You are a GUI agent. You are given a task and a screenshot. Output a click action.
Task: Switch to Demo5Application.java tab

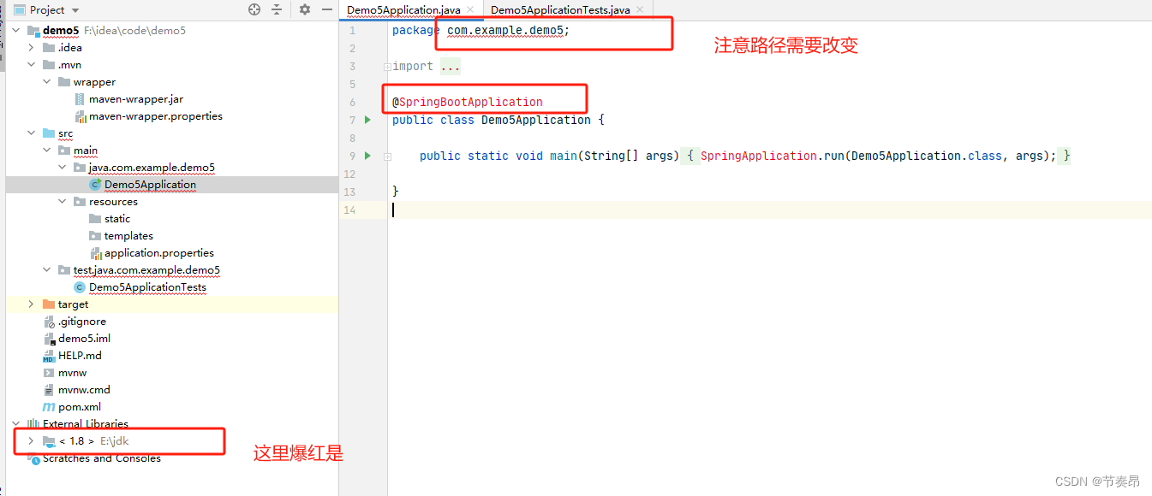pyautogui.click(x=403, y=10)
